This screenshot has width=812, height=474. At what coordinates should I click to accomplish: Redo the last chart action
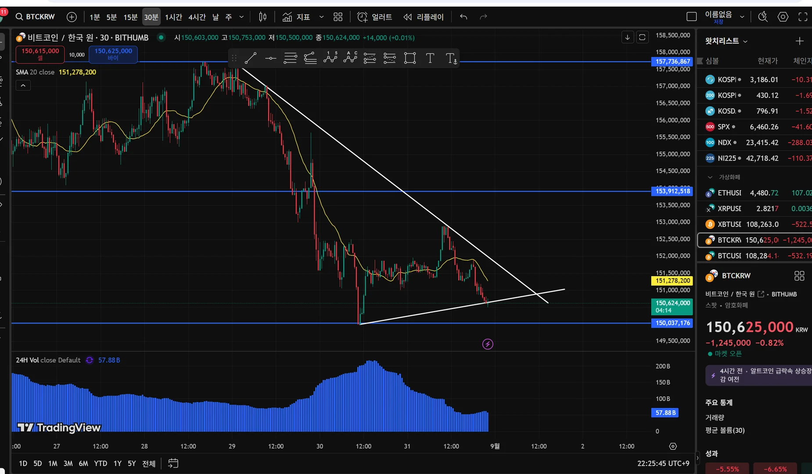[x=484, y=17]
